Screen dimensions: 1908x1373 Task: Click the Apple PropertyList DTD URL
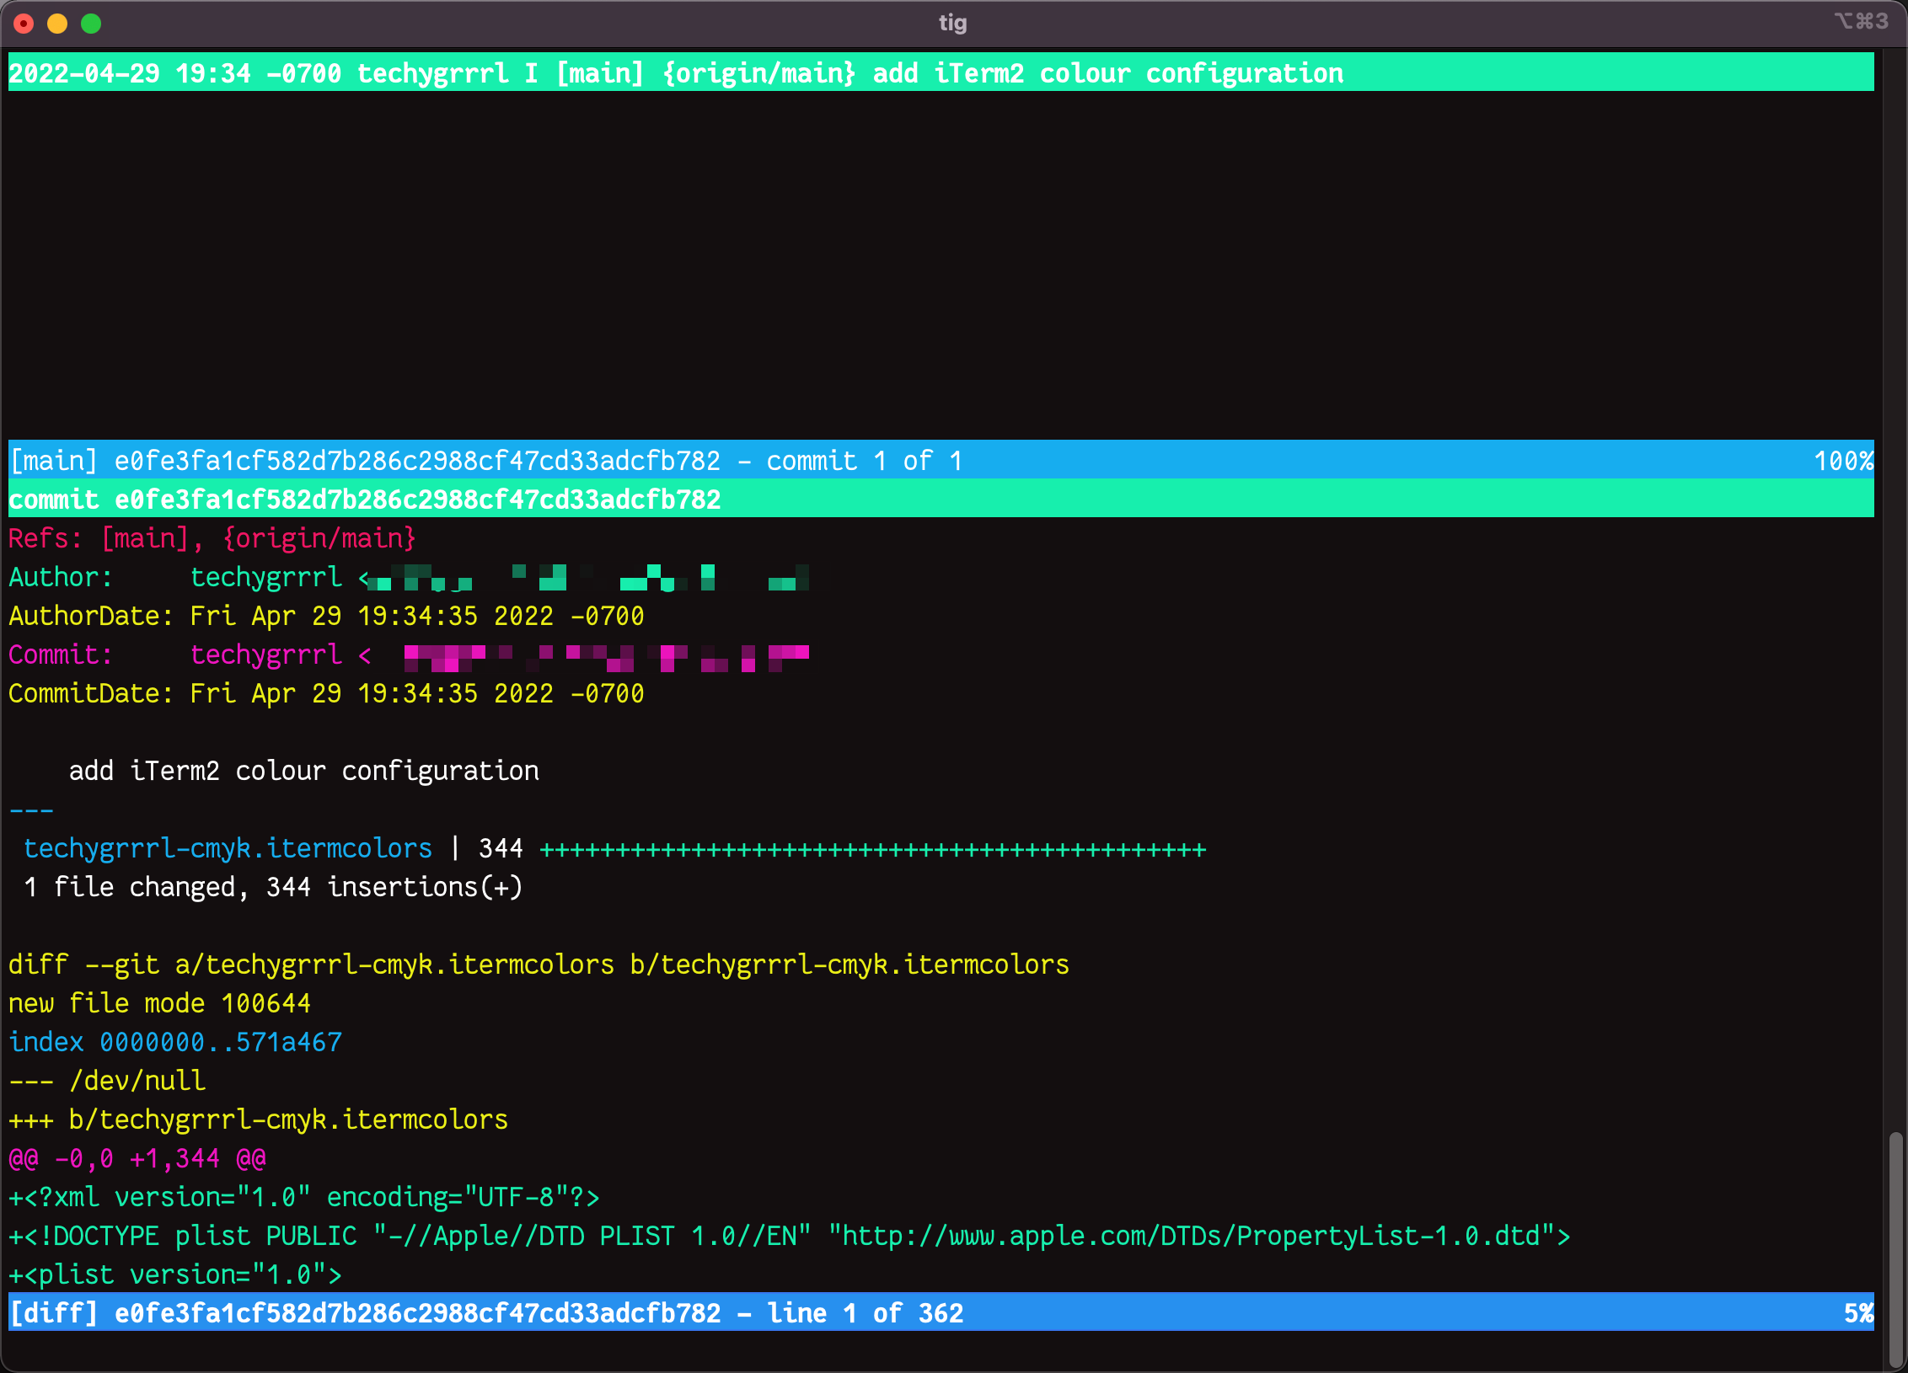pyautogui.click(x=1192, y=1236)
